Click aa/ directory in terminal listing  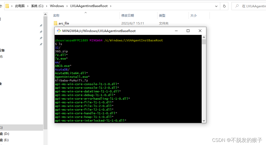click(58, 62)
